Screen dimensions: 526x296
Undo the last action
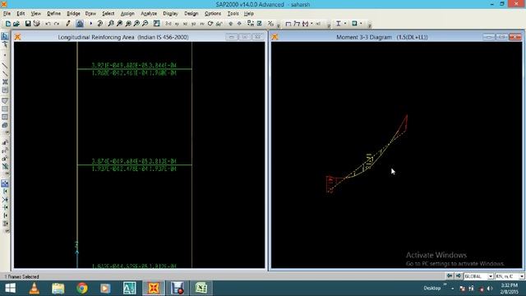tap(48, 24)
